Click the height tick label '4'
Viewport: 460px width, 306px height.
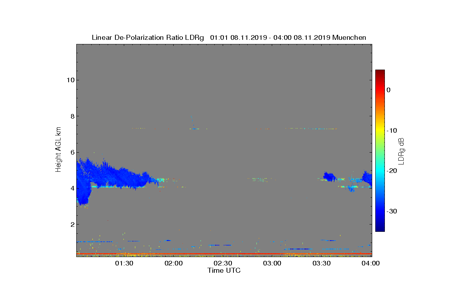coord(72,188)
